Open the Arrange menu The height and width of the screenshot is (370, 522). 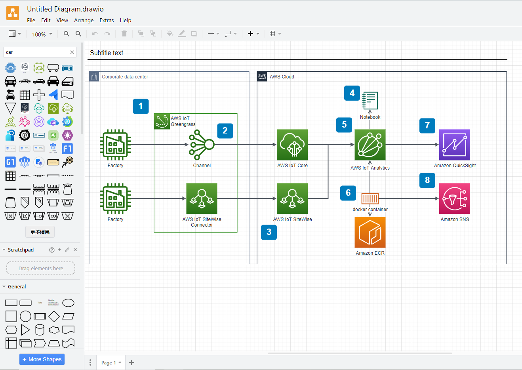coord(84,20)
